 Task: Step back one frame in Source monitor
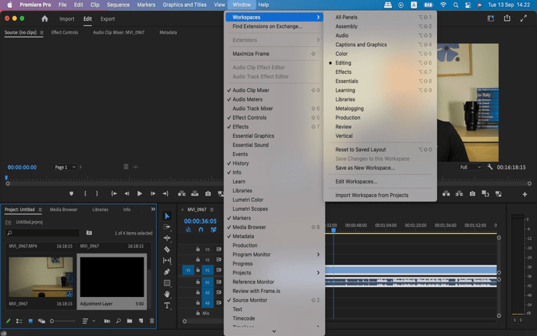[x=127, y=194]
